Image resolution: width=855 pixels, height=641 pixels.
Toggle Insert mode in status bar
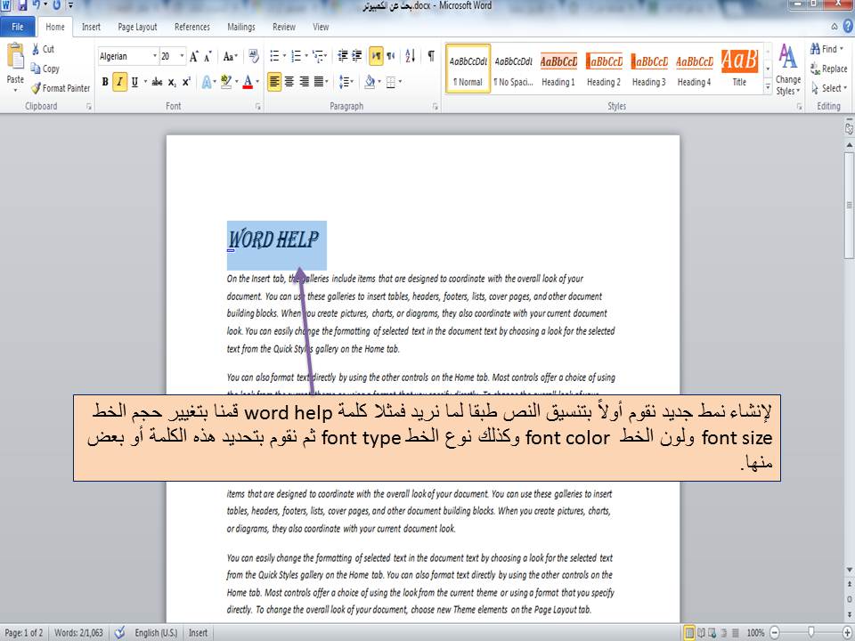point(198,633)
